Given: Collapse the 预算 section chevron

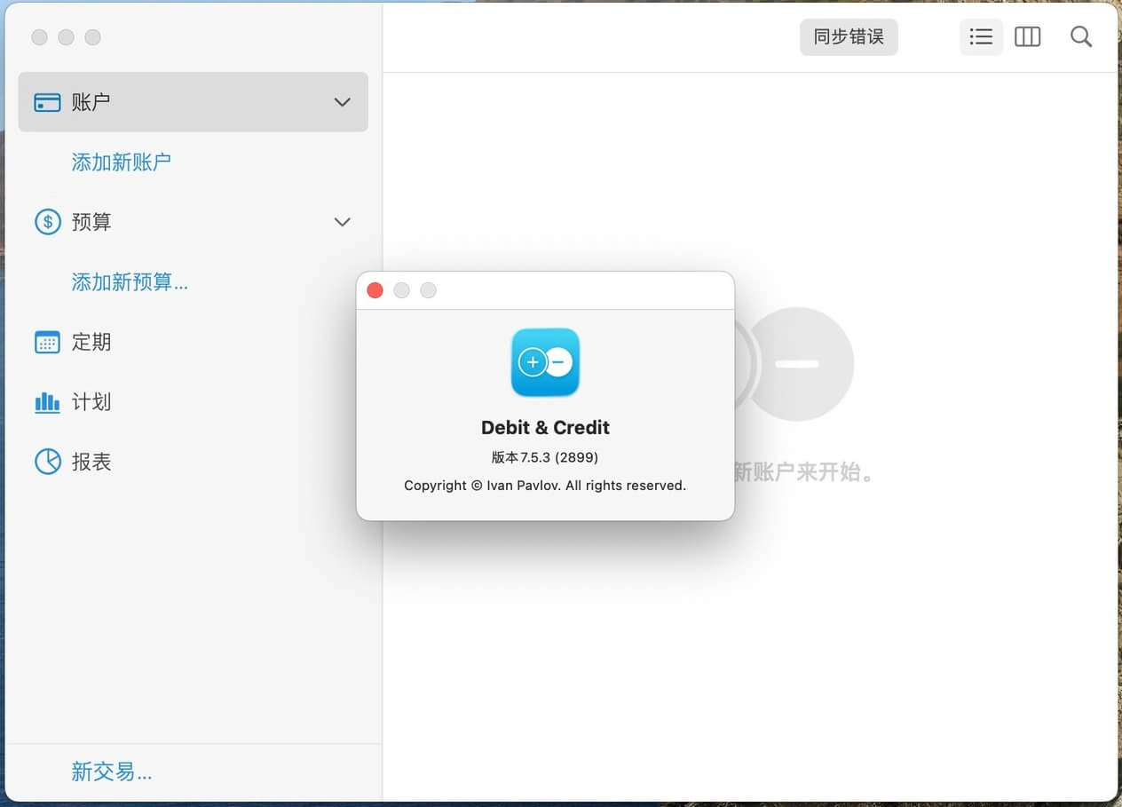Looking at the screenshot, I should tap(342, 222).
